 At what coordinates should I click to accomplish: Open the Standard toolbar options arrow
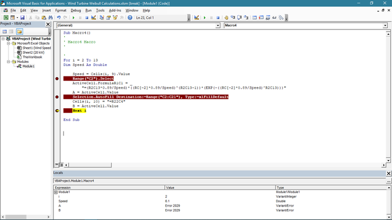[189, 18]
